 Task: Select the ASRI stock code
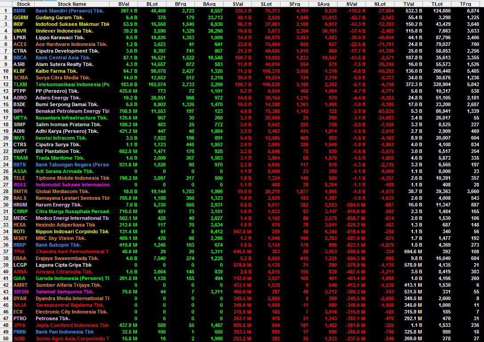19,64
